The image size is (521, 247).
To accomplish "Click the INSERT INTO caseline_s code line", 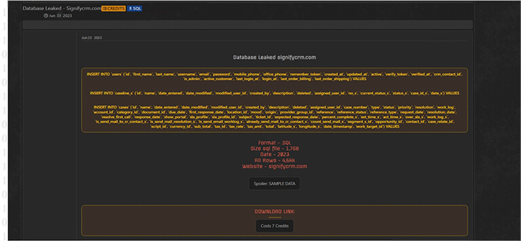I will (275, 93).
